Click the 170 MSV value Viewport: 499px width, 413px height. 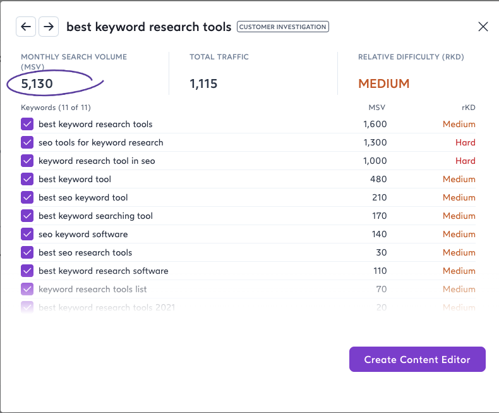pos(380,216)
